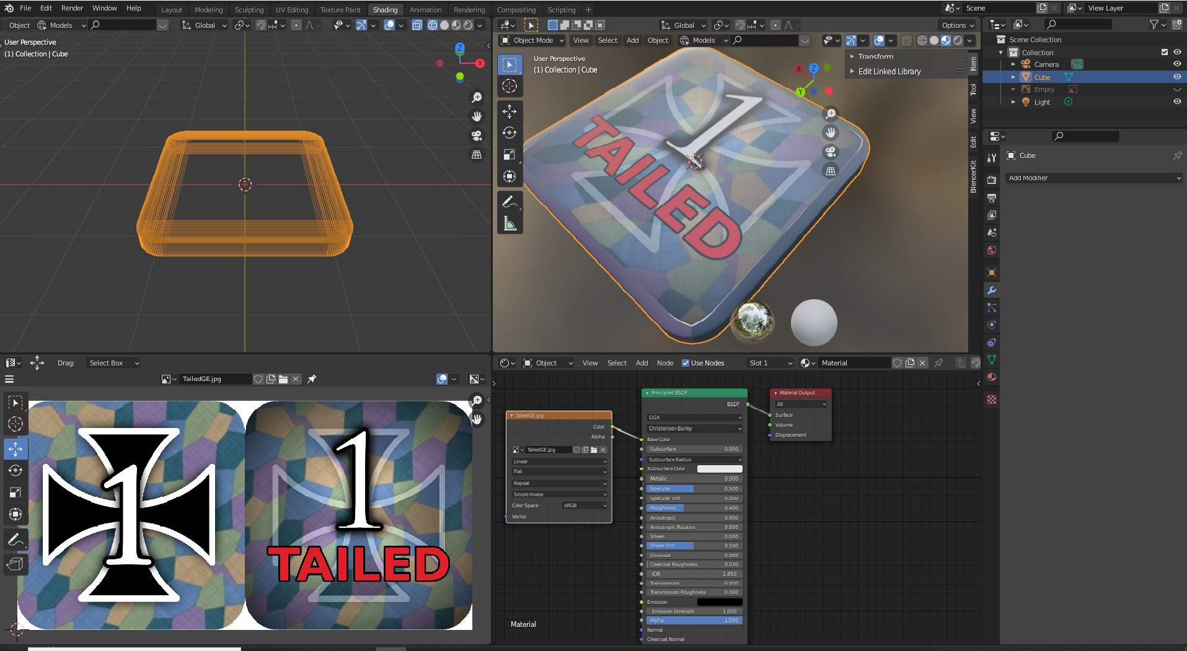Open the GGX distribution dropdown
1187x651 pixels.
point(694,417)
